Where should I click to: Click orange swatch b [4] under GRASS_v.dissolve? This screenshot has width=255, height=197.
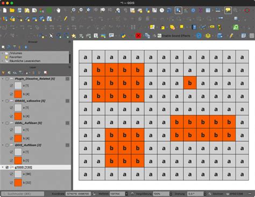coord(18,116)
